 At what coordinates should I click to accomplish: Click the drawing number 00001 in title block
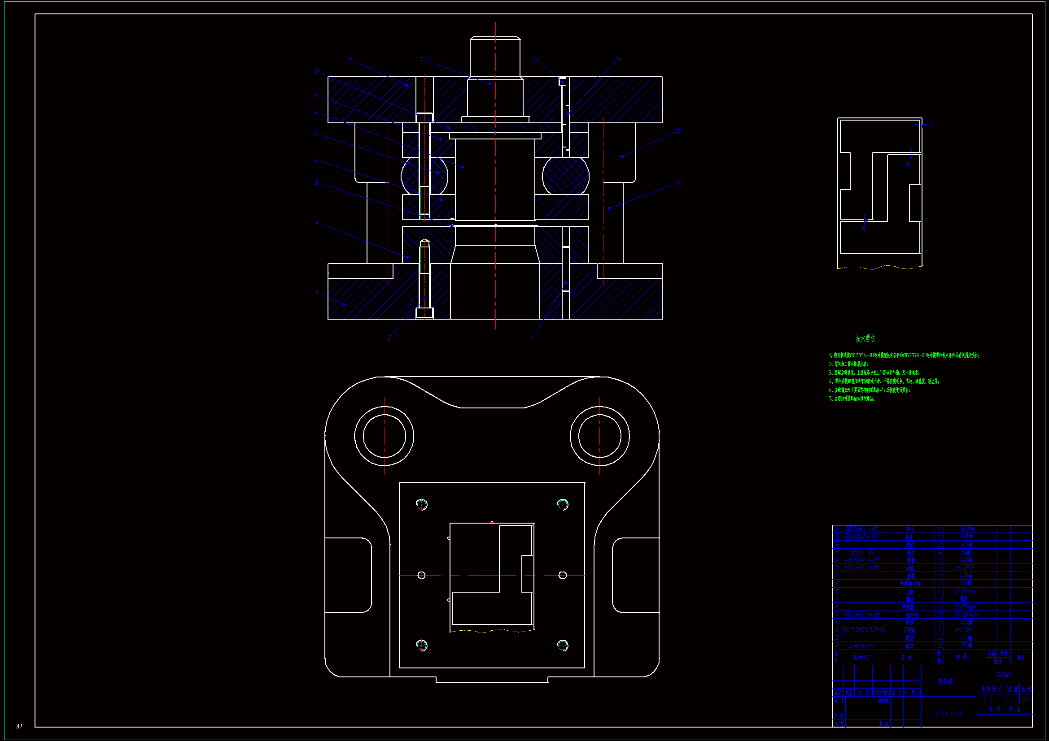click(x=1005, y=674)
